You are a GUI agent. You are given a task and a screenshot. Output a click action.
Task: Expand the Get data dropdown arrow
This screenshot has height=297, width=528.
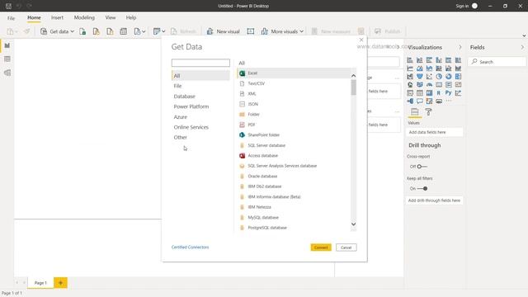pyautogui.click(x=72, y=31)
